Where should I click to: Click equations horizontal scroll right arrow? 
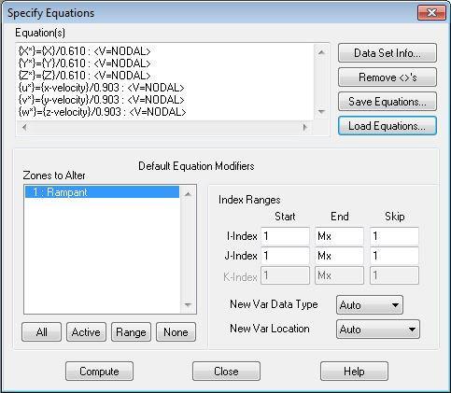(x=305, y=127)
